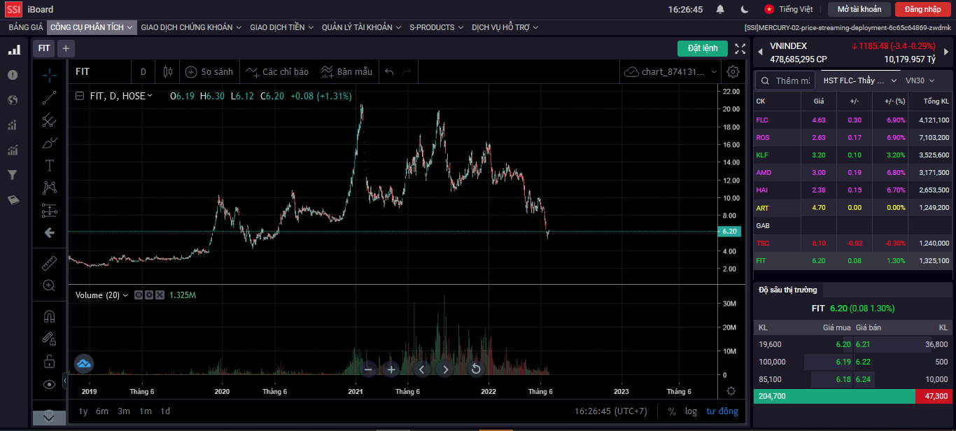Click the Thêm mã symbol input
Image resolution: width=956 pixels, height=431 pixels.
tap(785, 80)
